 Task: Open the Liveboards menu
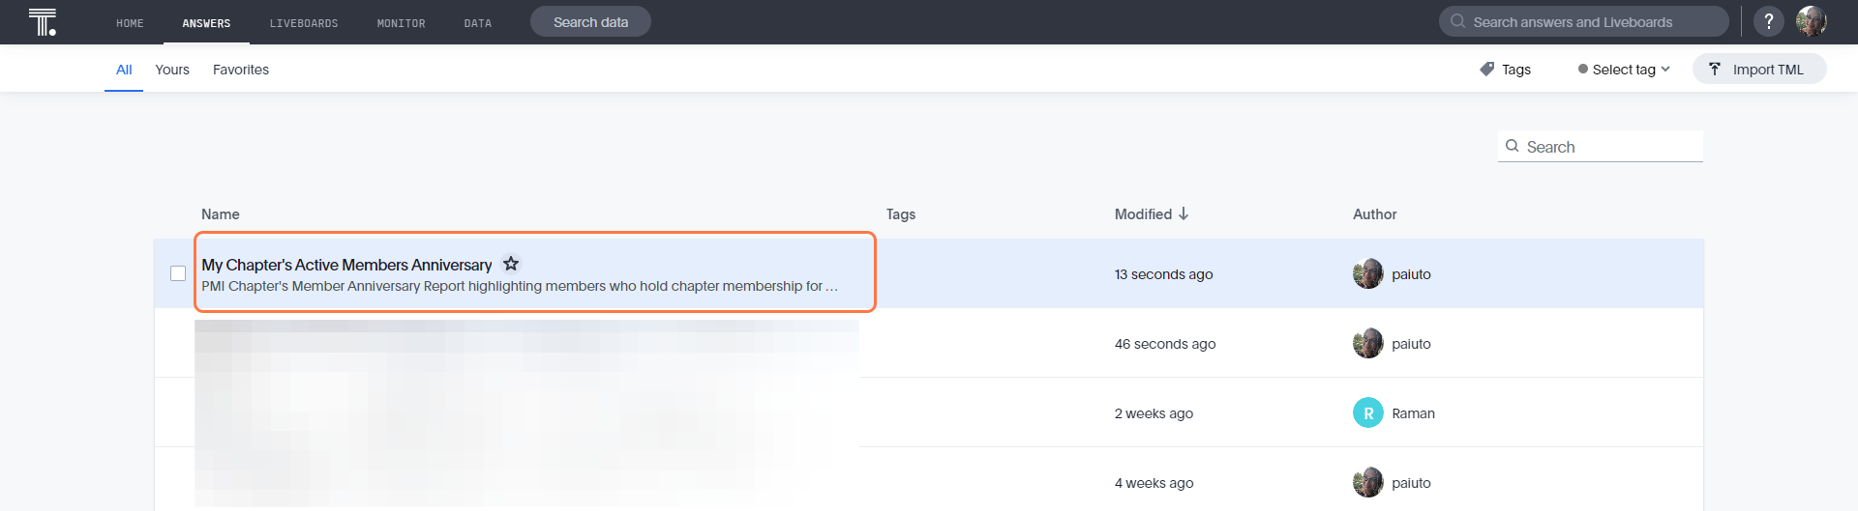(x=304, y=23)
